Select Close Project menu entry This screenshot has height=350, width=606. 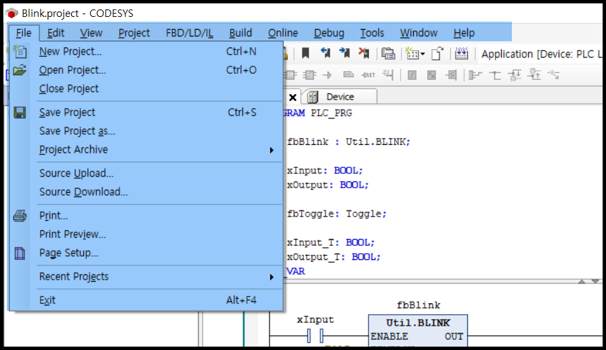point(147,89)
